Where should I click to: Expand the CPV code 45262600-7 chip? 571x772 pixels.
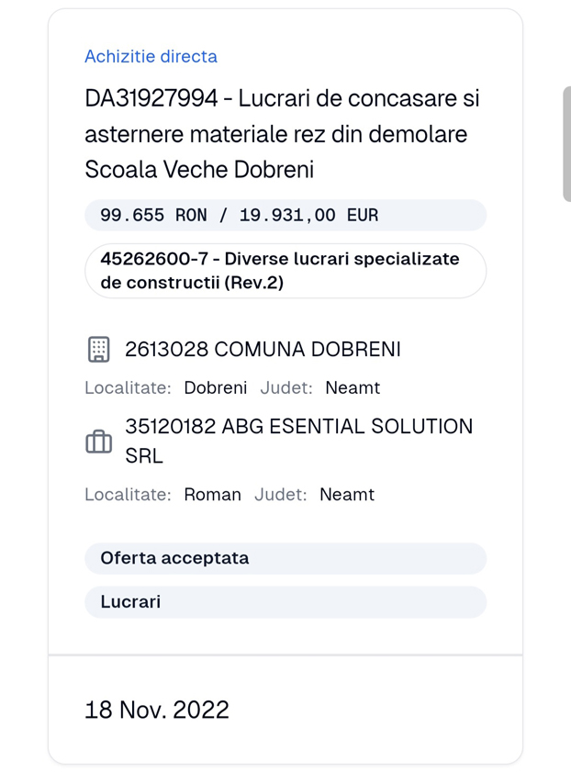coord(285,270)
